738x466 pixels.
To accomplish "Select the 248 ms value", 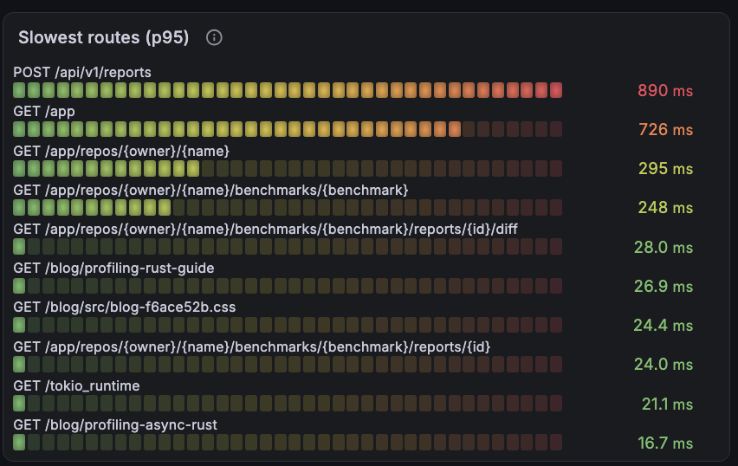I will pos(665,207).
